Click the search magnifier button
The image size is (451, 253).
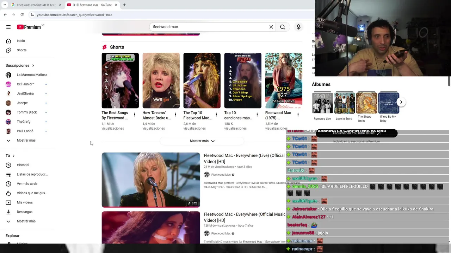pyautogui.click(x=283, y=27)
